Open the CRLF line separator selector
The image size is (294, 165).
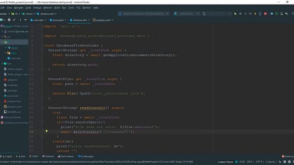(x=250, y=162)
